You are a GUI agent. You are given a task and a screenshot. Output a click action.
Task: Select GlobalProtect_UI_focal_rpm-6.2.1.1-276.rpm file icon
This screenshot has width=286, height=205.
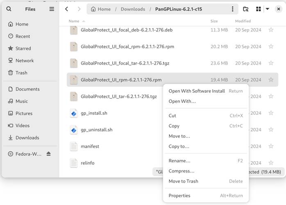pos(74,47)
